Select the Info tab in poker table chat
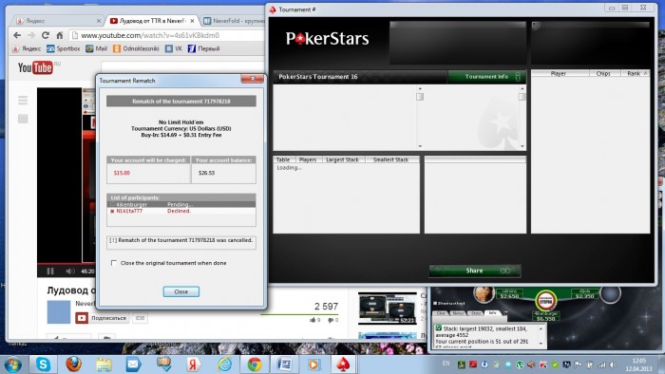 click(492, 313)
